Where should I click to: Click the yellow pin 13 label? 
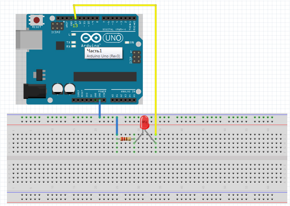tap(75, 26)
